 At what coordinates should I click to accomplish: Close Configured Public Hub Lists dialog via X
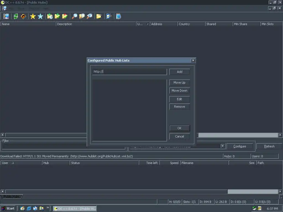193,60
